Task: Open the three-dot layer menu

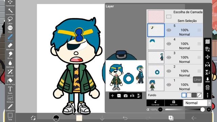Action: tap(208, 95)
